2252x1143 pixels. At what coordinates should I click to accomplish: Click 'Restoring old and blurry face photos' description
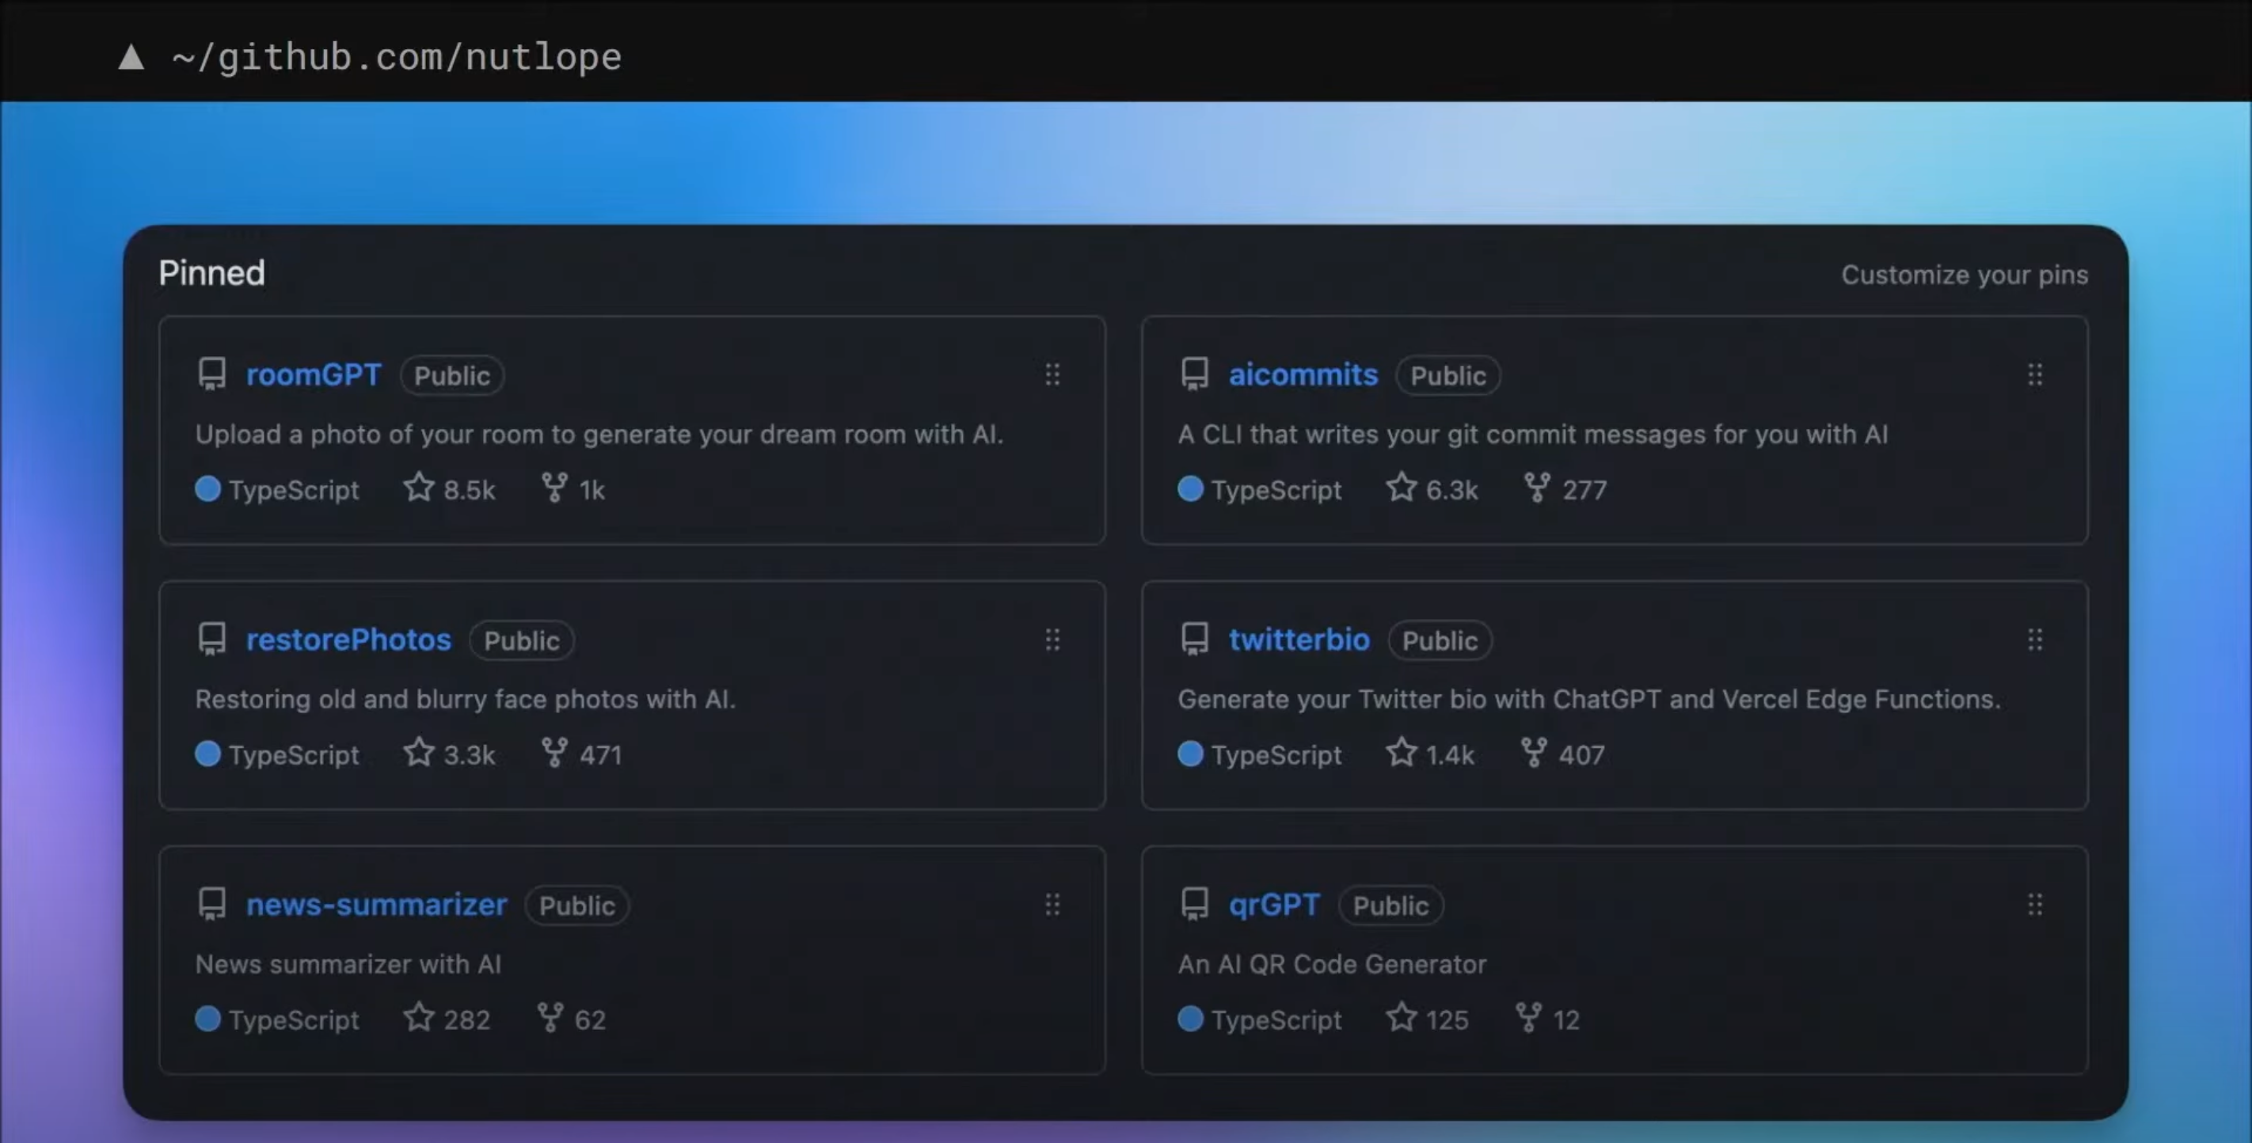pyautogui.click(x=465, y=699)
